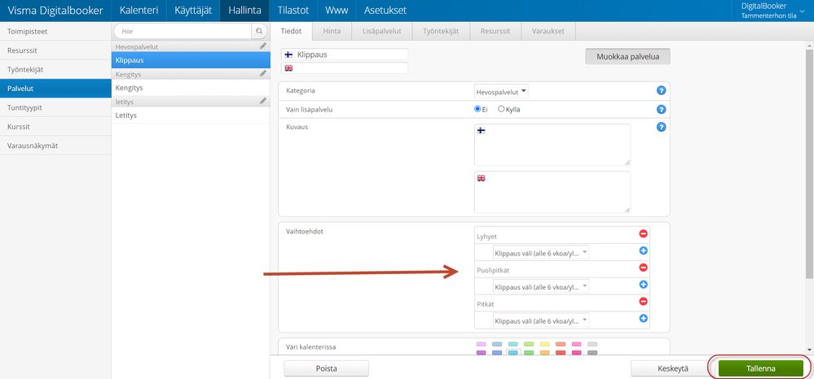Edit the Kengitys category pencil icon
Screen dimensions: 814x379
pyautogui.click(x=263, y=74)
